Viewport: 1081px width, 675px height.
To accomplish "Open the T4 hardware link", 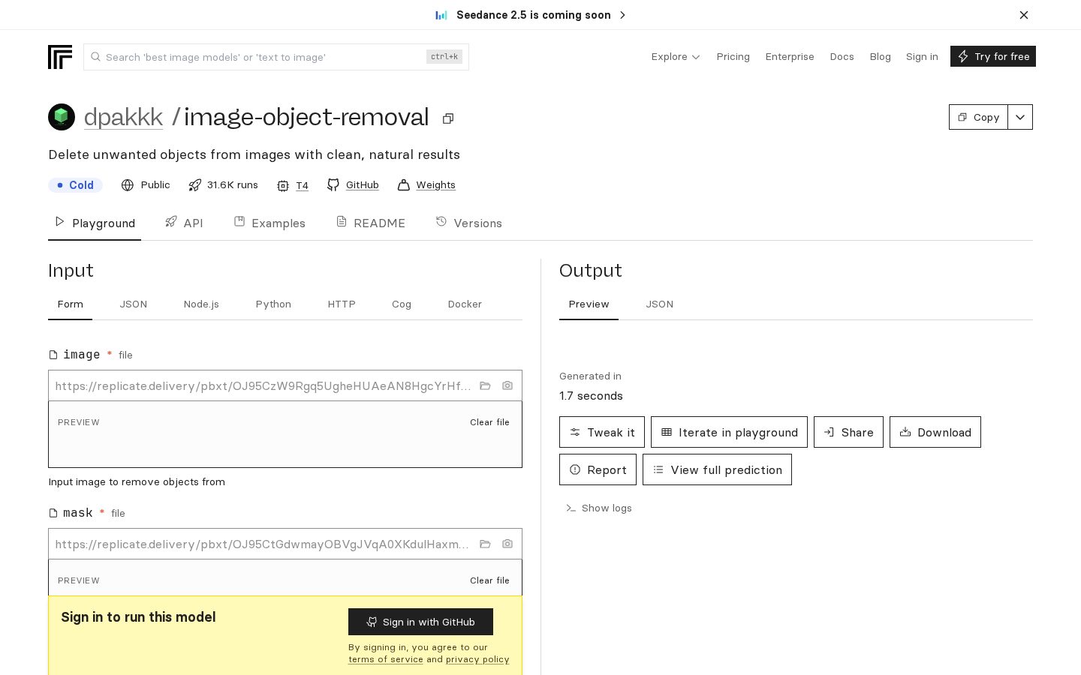I will [x=302, y=186].
